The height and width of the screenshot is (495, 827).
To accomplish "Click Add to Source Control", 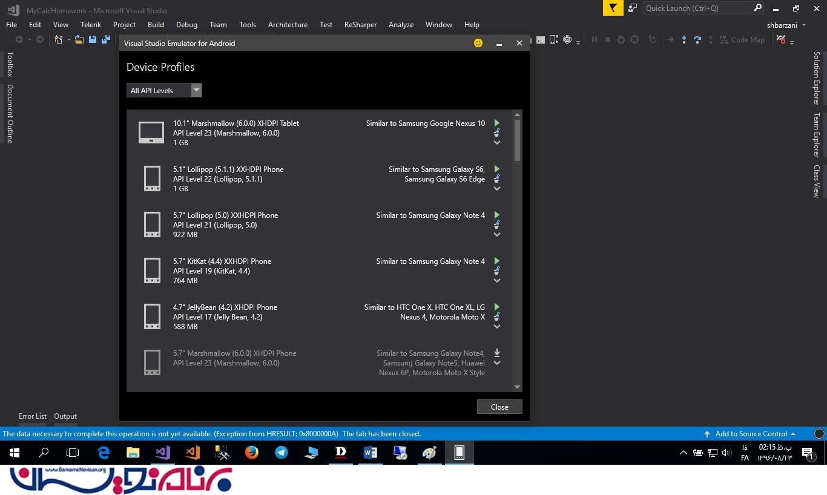I will point(751,434).
